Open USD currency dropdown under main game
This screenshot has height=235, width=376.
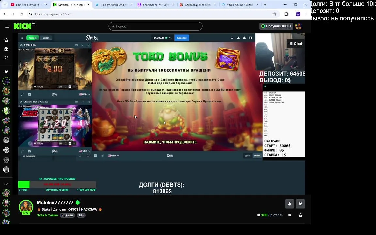tap(114, 156)
